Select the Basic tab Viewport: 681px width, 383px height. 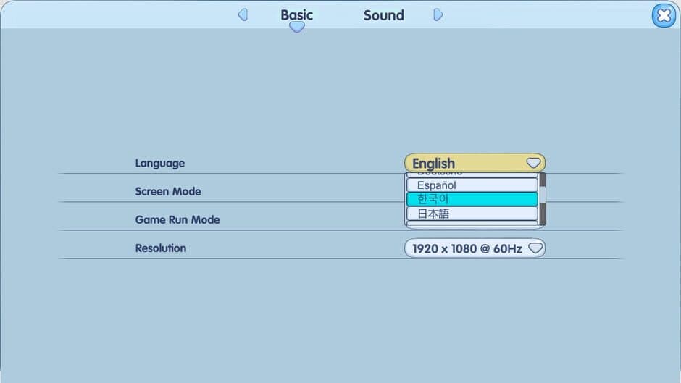[296, 15]
